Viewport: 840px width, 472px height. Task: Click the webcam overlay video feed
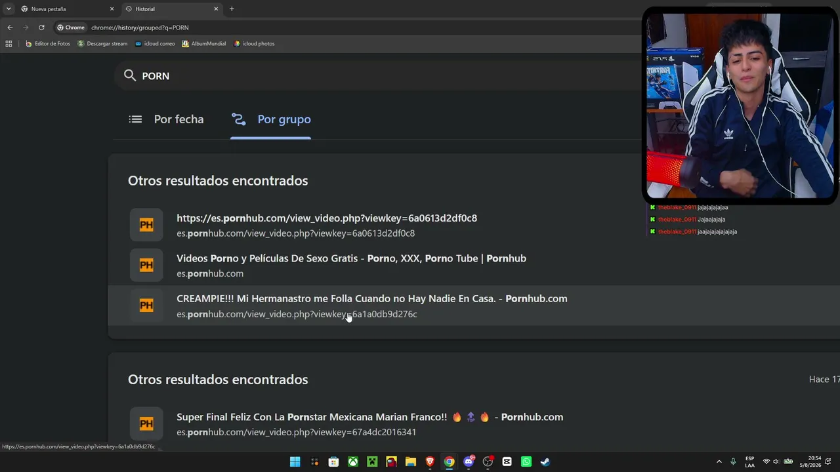(x=740, y=106)
